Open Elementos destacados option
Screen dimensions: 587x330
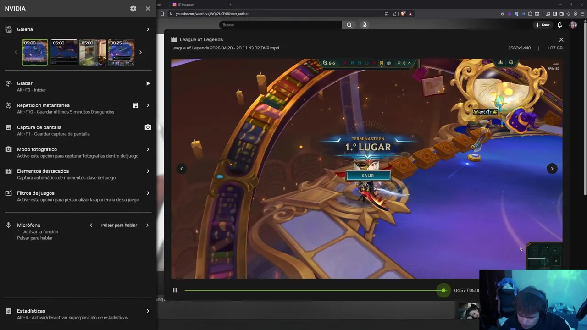pos(78,174)
